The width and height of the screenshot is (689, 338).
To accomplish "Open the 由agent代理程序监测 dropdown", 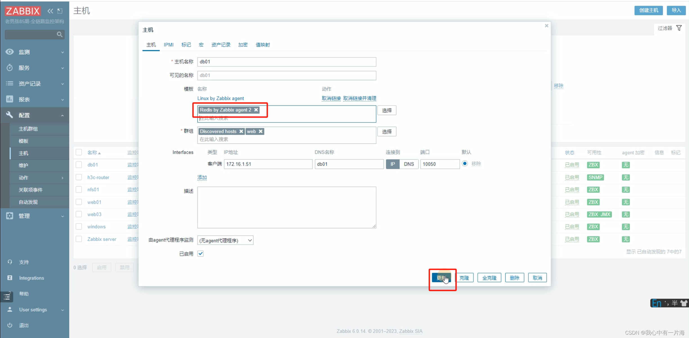I will click(225, 240).
